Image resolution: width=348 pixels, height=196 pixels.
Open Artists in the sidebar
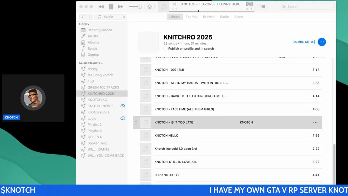coord(93,36)
